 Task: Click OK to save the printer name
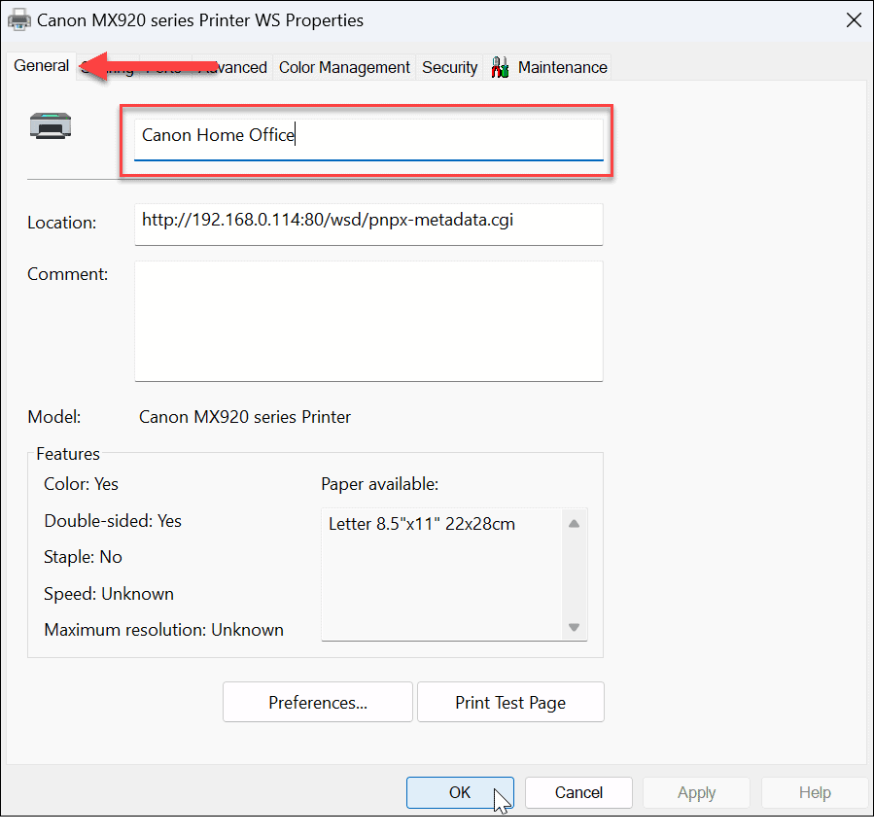[459, 792]
